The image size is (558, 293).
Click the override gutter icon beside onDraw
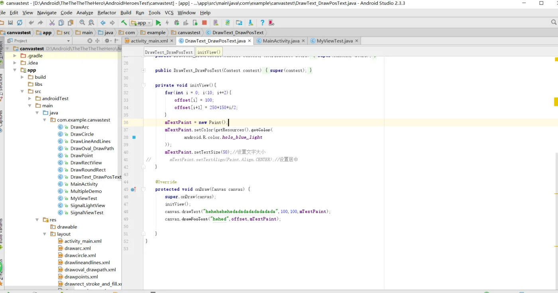[x=133, y=190]
